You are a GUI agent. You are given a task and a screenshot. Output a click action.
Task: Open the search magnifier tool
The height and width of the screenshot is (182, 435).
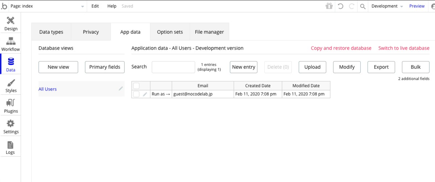[362, 6]
